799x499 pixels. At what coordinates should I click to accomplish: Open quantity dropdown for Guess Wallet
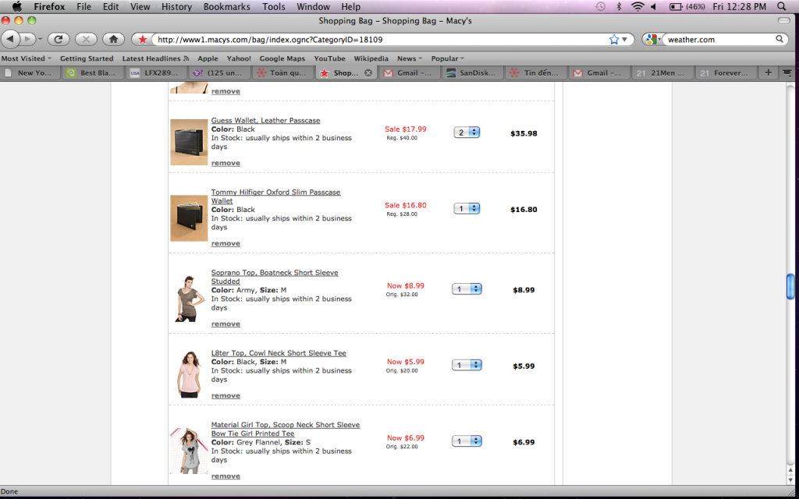click(x=467, y=133)
